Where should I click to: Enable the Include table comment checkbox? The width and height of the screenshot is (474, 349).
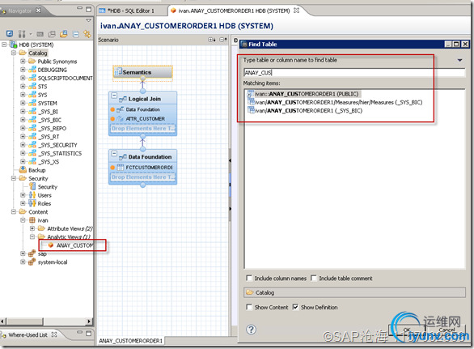click(314, 278)
